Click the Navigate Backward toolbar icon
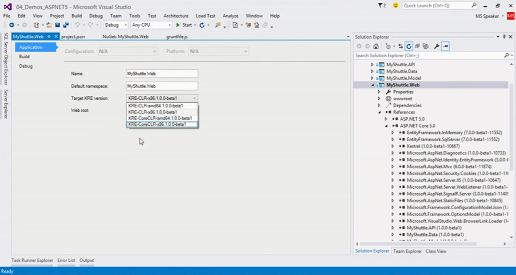The width and height of the screenshot is (516, 275). [11, 25]
